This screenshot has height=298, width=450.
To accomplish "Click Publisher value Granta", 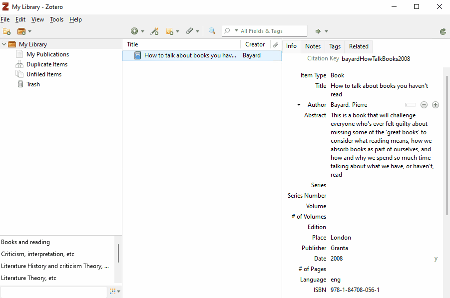I will pyautogui.click(x=339, y=248).
